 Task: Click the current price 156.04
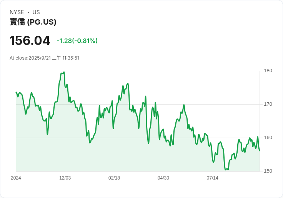(x=30, y=41)
